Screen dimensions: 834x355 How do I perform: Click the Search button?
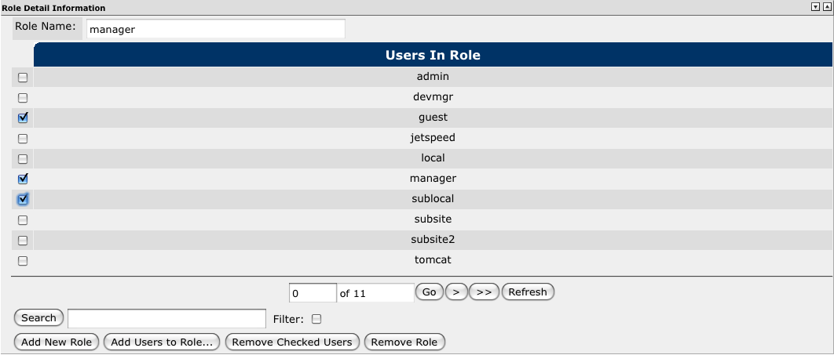coord(38,318)
